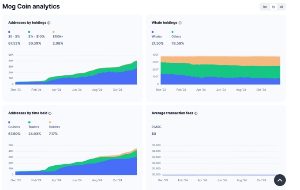Click the Addresses by holdings title
Image resolution: width=300 pixels, height=190 pixels.
27,23
